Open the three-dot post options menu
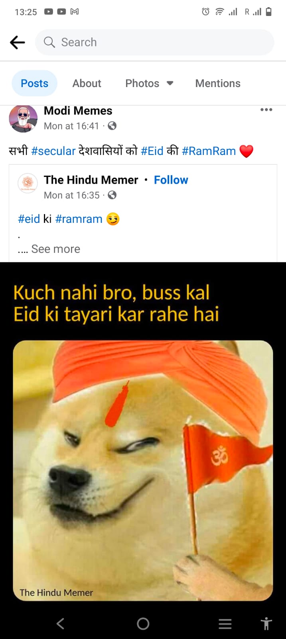 pos(266,109)
